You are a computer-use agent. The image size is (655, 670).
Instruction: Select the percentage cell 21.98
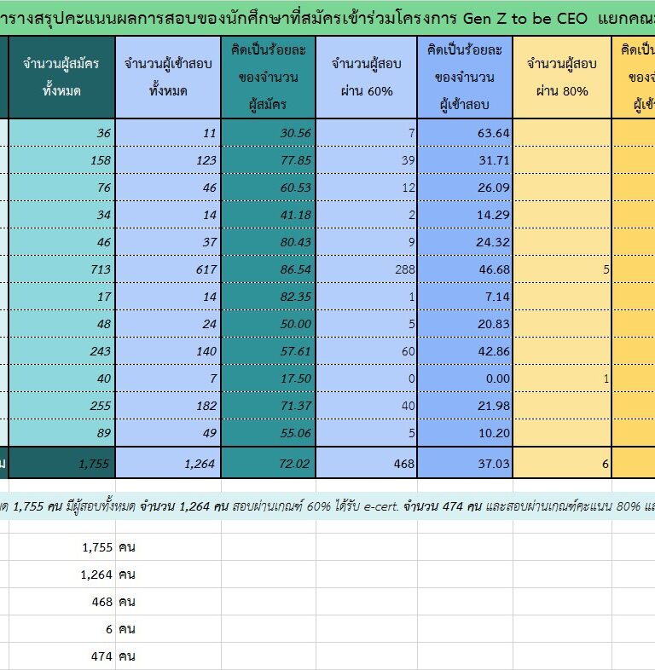pos(465,406)
